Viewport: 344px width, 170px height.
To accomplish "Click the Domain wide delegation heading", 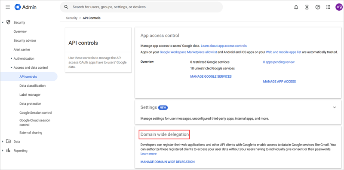I will pos(165,134).
